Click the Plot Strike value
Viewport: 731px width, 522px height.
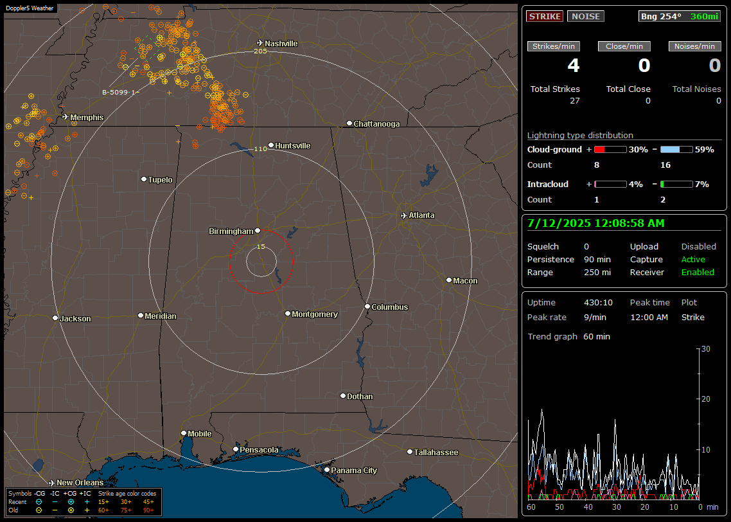[x=692, y=317]
